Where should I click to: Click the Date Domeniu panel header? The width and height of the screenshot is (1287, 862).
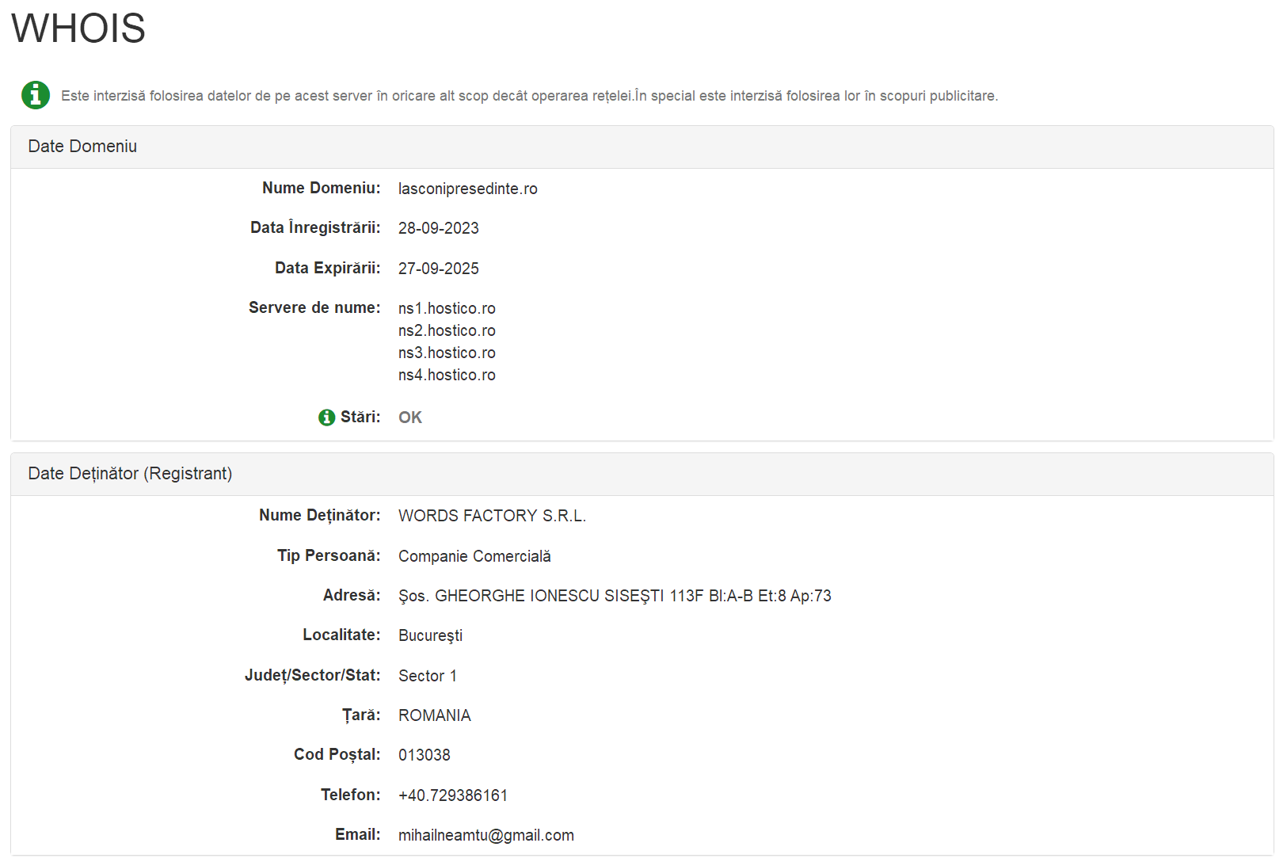tap(82, 147)
